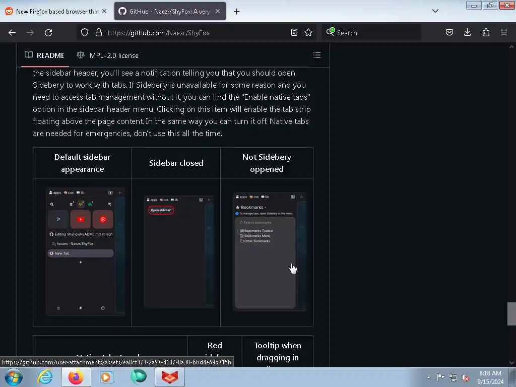Open the 8:18 AM clock calendar

tap(490, 377)
